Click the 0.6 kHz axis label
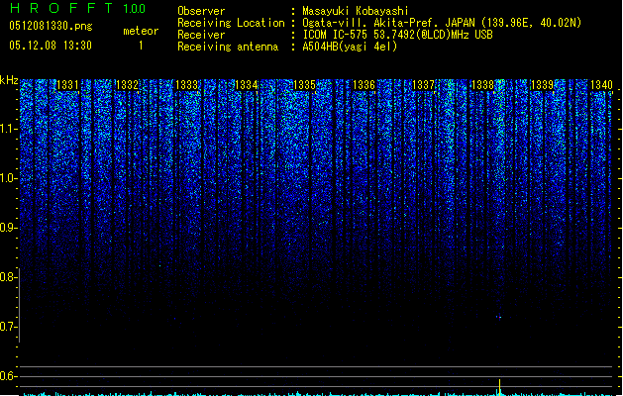This screenshot has height=396, width=623. pos(8,376)
